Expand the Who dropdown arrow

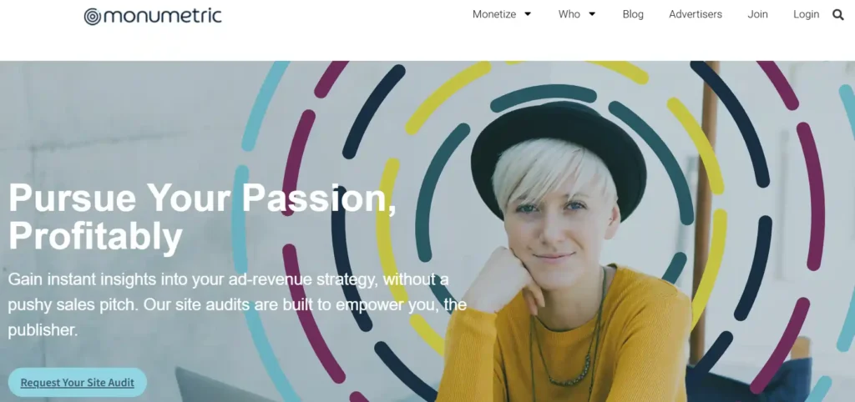[x=592, y=14]
